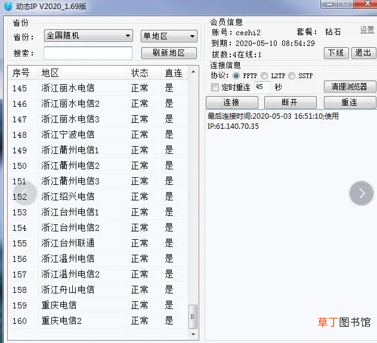Click the 搜索 input field
Screen dimensions: 377x343
point(88,53)
